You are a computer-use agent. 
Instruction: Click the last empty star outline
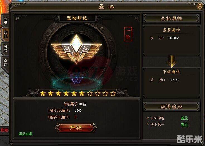coord(113,94)
